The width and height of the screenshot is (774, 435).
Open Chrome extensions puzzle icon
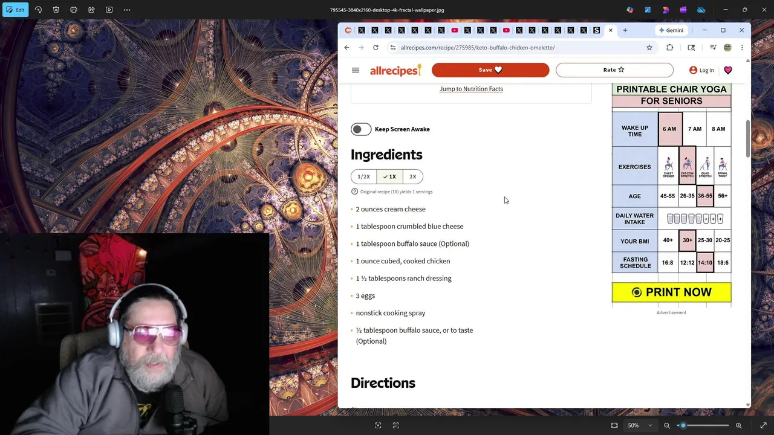click(669, 48)
